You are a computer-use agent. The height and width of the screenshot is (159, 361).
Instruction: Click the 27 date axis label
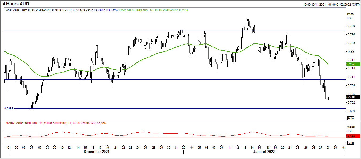pos(321,147)
